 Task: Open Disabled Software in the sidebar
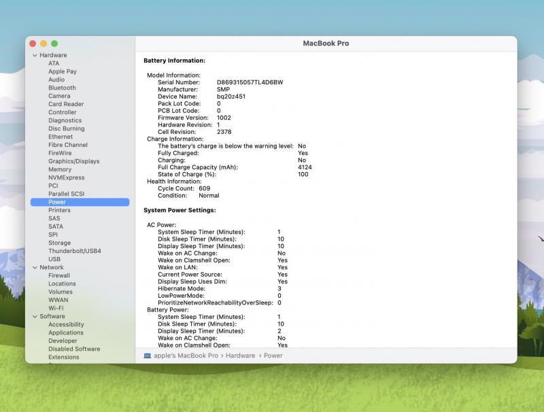click(74, 349)
